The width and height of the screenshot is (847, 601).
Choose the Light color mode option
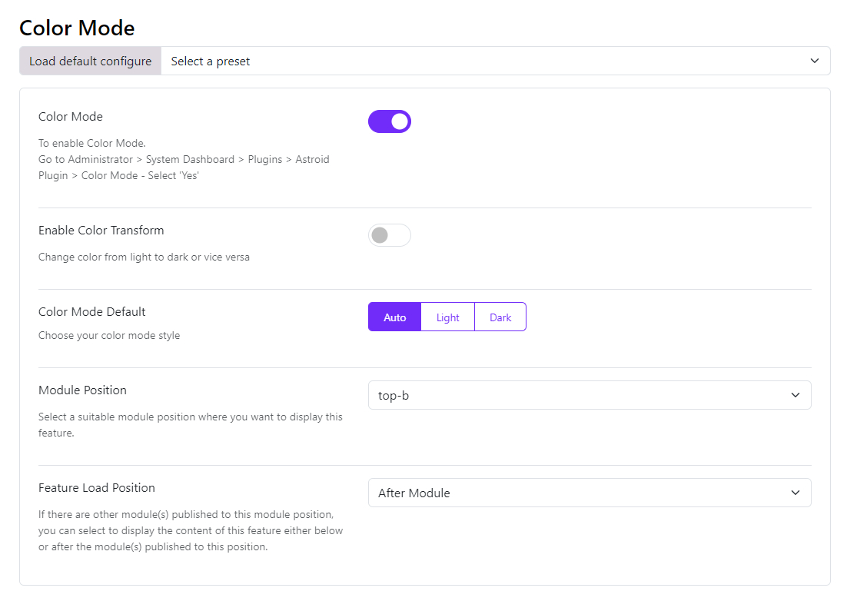(448, 317)
